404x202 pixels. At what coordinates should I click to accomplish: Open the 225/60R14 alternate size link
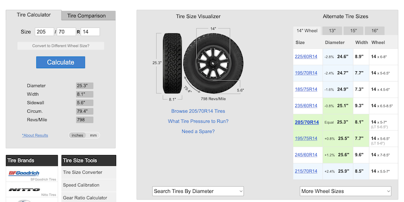[307, 57]
